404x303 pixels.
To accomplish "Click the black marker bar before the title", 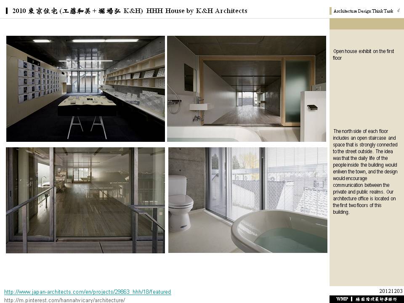I will (x=7, y=11).
